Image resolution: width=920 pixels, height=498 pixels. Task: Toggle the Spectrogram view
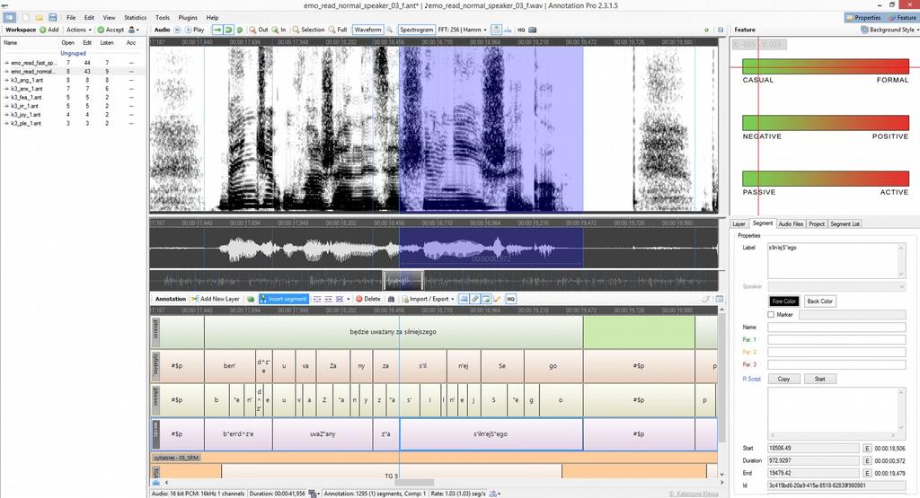(416, 30)
